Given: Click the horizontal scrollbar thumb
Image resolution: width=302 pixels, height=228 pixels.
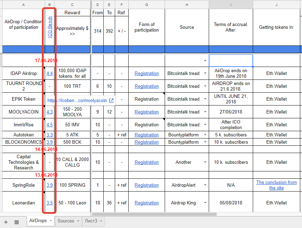Looking at the screenshot, I should 154,214.
